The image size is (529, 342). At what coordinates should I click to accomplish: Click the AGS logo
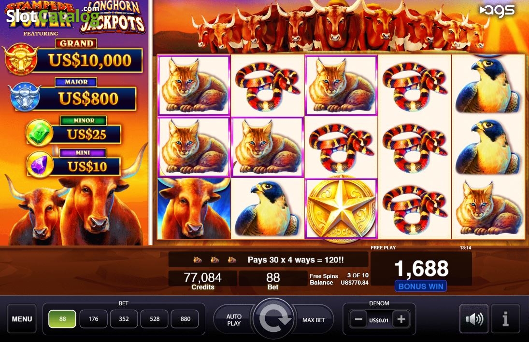[x=497, y=11]
